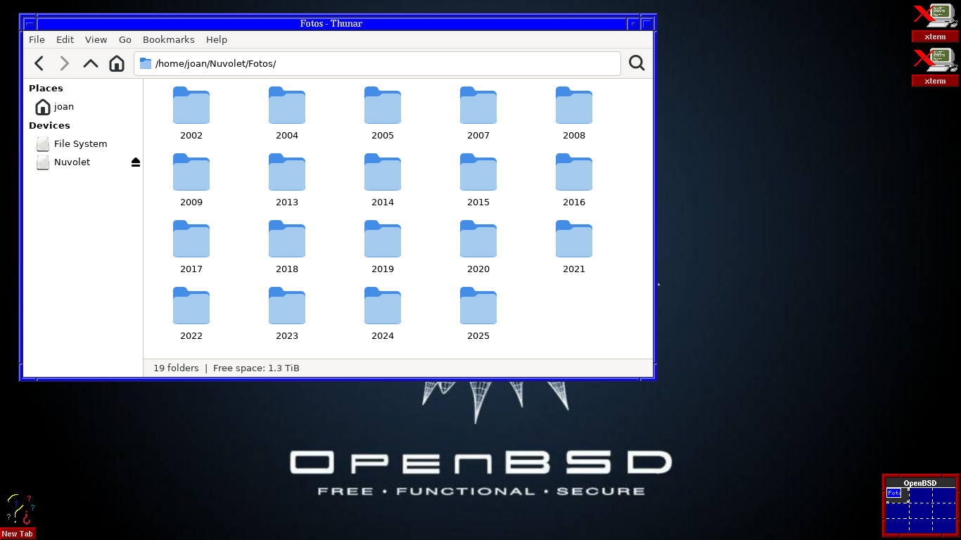
Task: Select the 2017 folder icon
Action: click(x=191, y=239)
